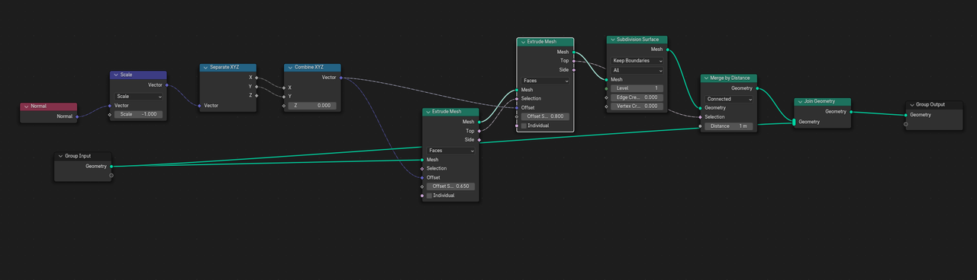Click the Scale -1.000 value field
Screen dimensions: 977x280
click(139, 114)
